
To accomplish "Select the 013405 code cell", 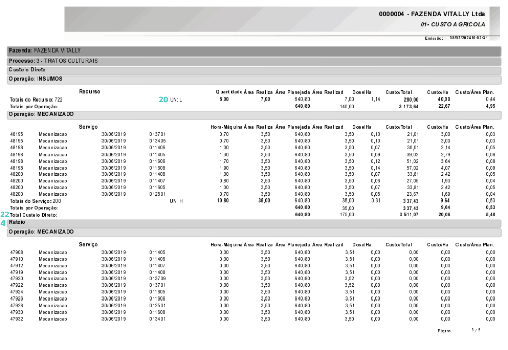I will (x=158, y=141).
